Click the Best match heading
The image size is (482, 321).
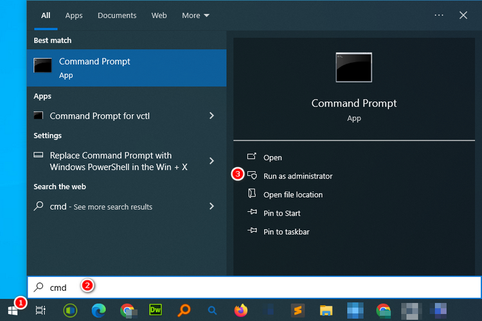[x=53, y=40]
